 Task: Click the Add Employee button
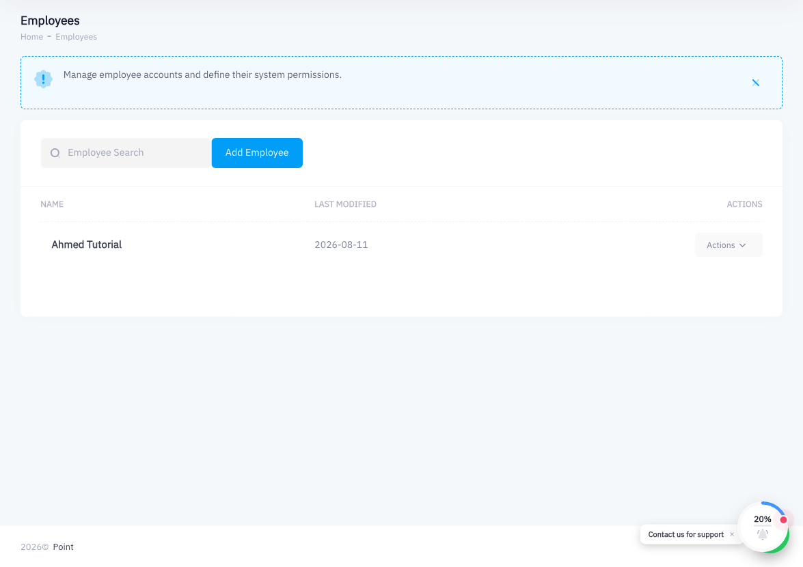[257, 153]
